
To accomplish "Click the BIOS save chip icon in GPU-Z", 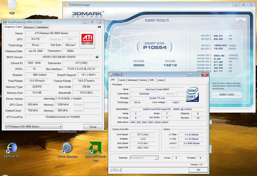I will (x=97, y=57).
